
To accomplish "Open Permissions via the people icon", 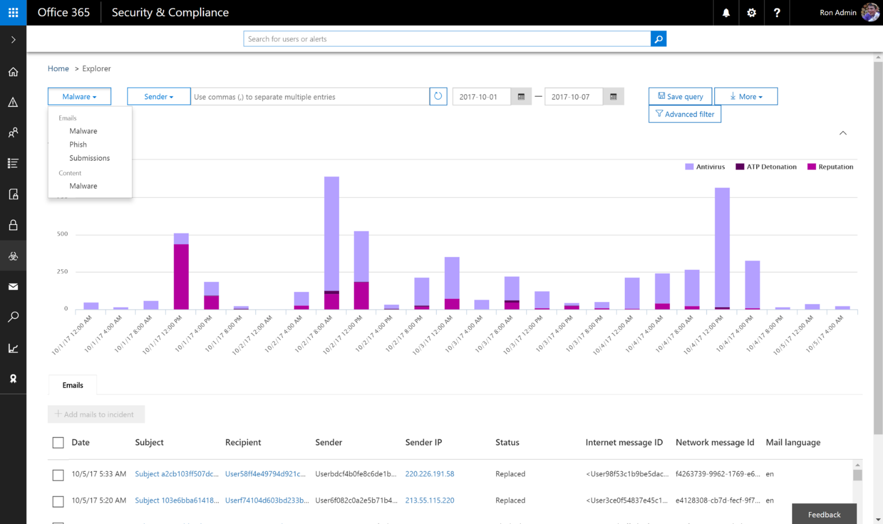I will click(x=13, y=132).
